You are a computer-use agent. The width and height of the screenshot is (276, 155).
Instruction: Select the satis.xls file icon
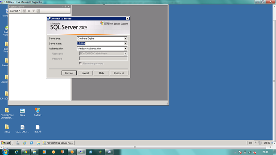coord(37,128)
